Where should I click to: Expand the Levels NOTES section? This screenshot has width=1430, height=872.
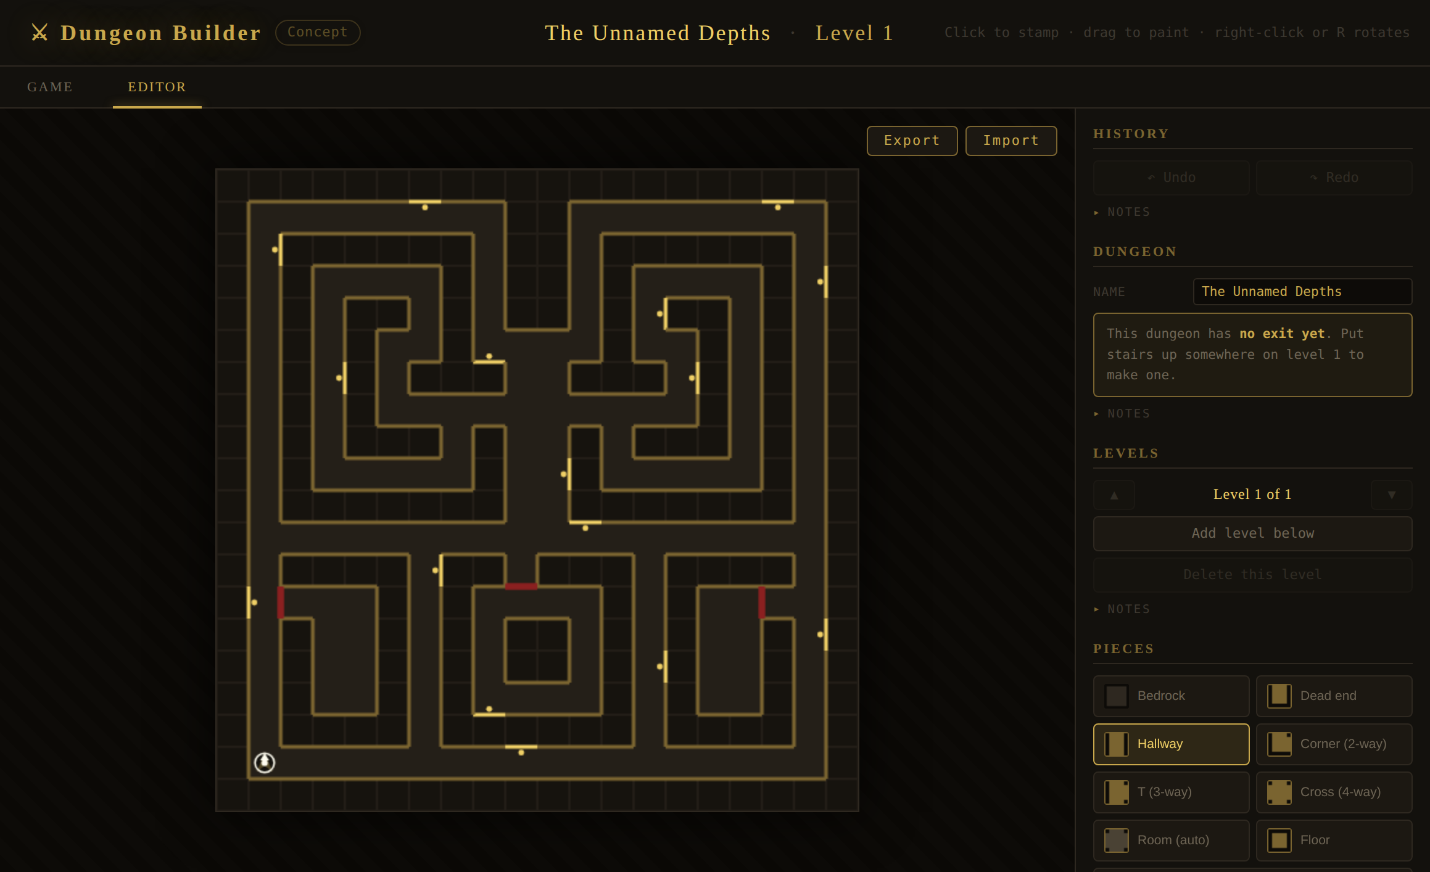tap(1122, 609)
